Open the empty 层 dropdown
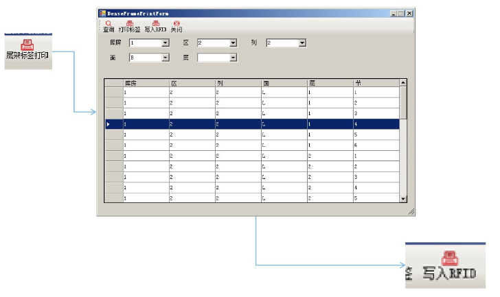Screen dimensions: 500x297 click(233, 58)
